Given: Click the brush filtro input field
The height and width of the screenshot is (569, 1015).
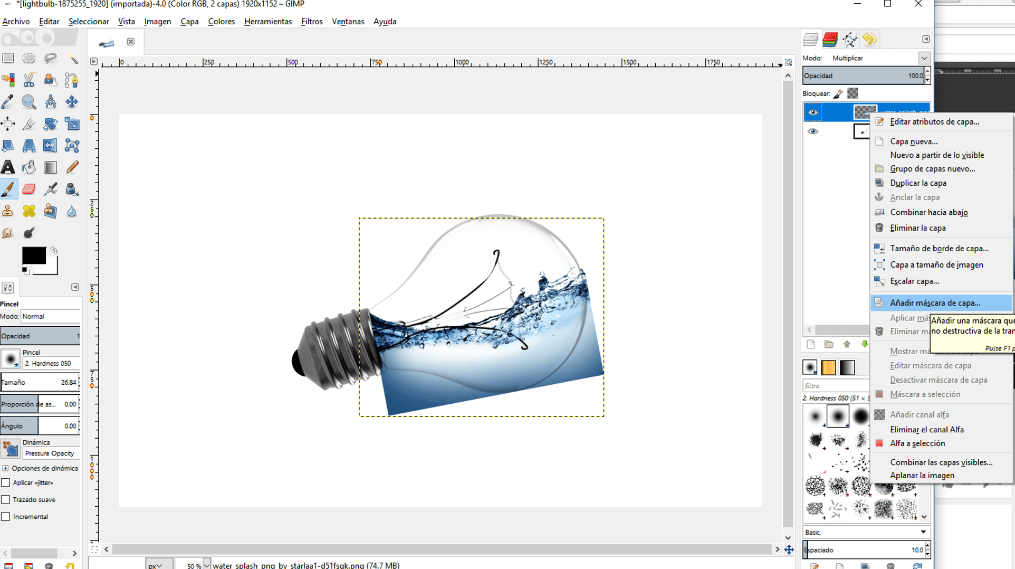Looking at the screenshot, I should tap(836, 386).
